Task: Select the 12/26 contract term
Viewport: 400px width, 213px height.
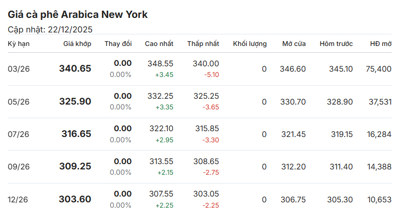Action: (19, 199)
